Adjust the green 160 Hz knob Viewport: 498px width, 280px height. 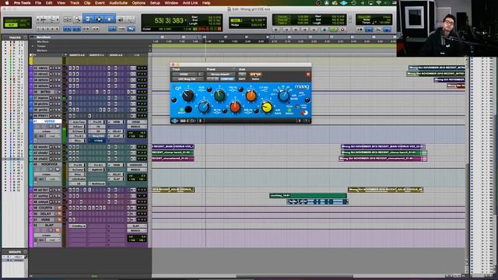pos(219,95)
